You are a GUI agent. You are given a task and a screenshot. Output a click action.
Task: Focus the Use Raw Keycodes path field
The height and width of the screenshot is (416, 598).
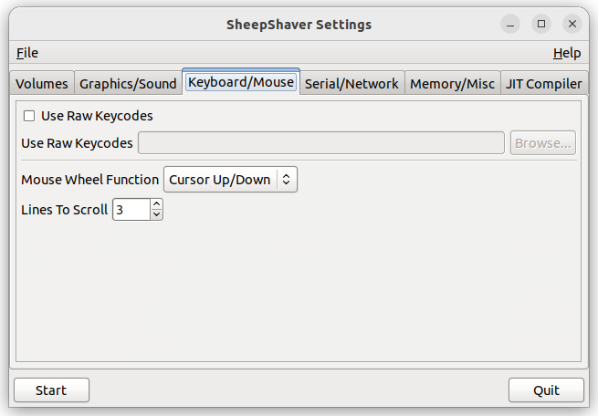pos(321,143)
